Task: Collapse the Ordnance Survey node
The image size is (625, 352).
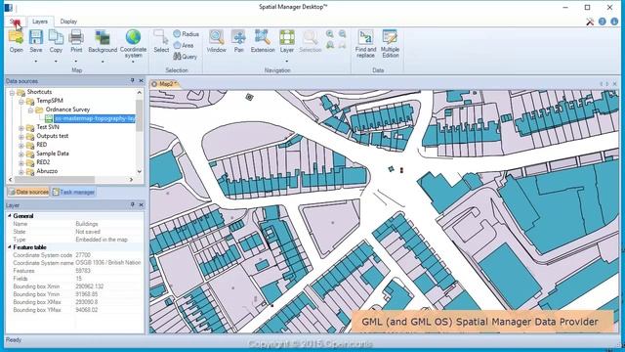Action: (30, 110)
